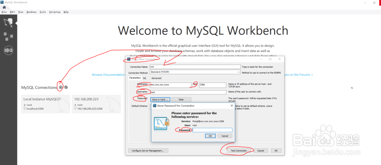Screen dimensions: 381x165
Task: Cancel the Store Password For Connection dialog
Action: click(225, 136)
